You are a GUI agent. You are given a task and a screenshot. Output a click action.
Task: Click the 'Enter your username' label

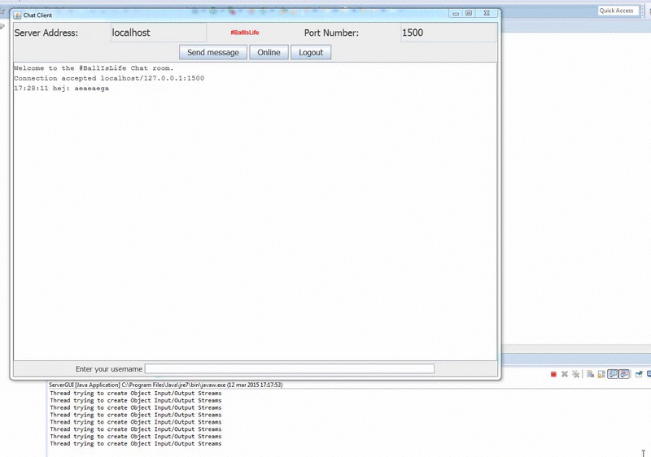(x=109, y=368)
